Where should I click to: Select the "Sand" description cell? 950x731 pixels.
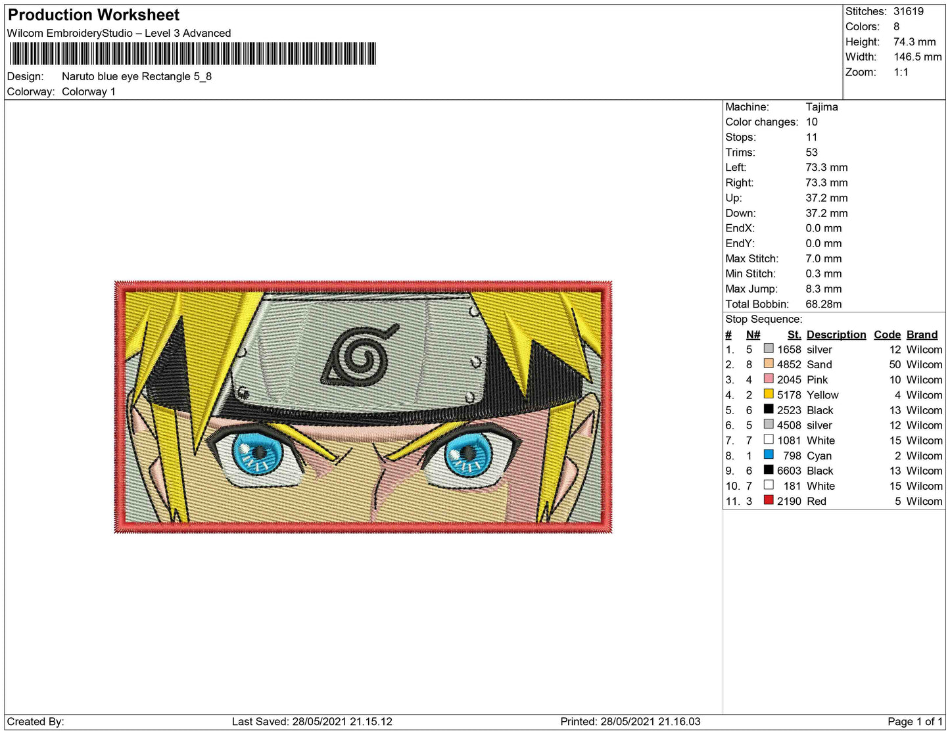[x=819, y=364]
